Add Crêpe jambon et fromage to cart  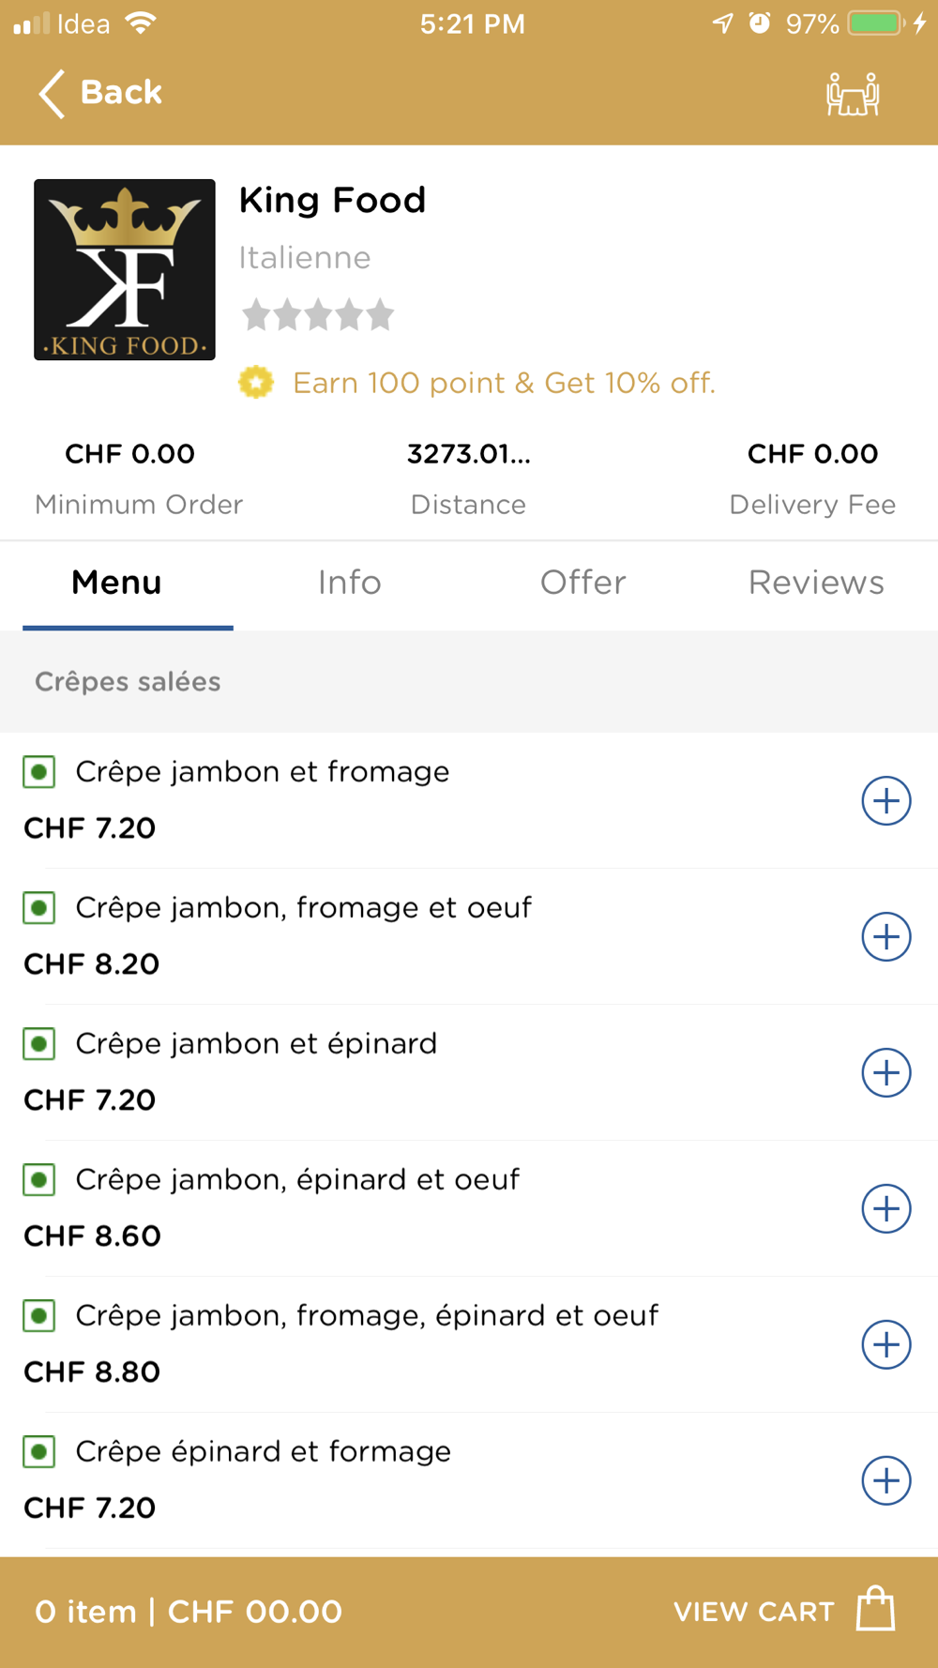(886, 800)
